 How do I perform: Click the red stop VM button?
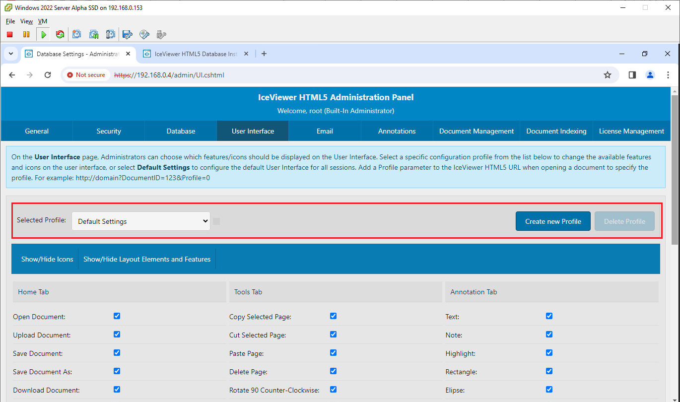coord(10,34)
